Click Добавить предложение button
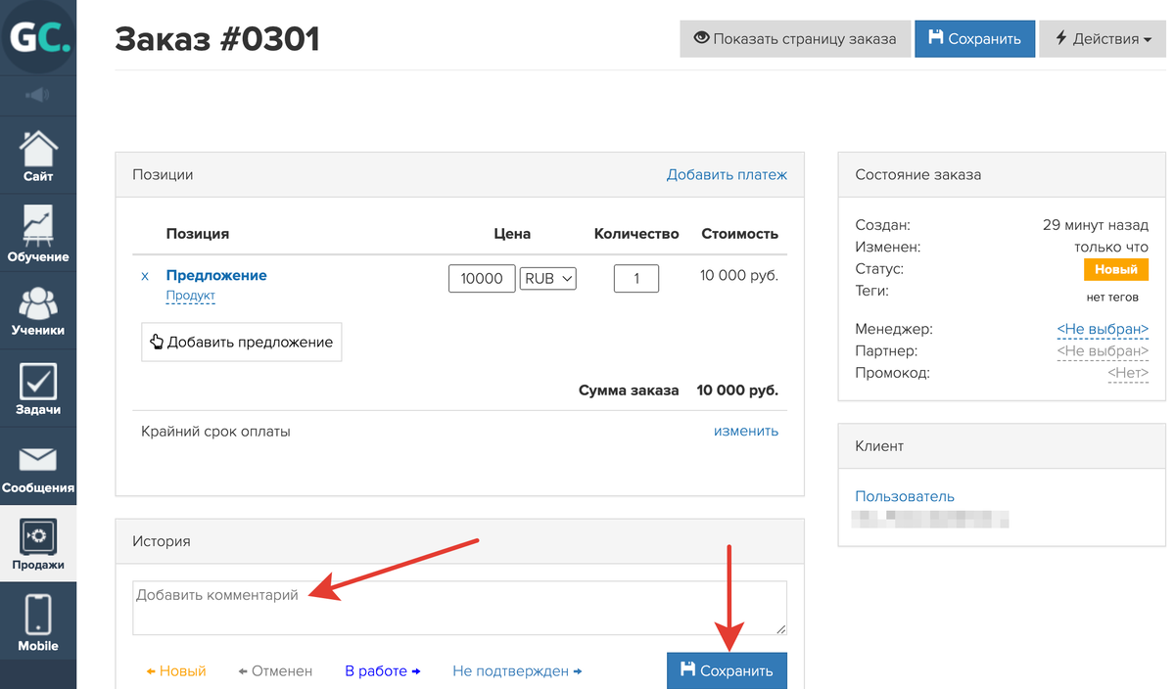Image resolution: width=1175 pixels, height=689 pixels. [242, 343]
